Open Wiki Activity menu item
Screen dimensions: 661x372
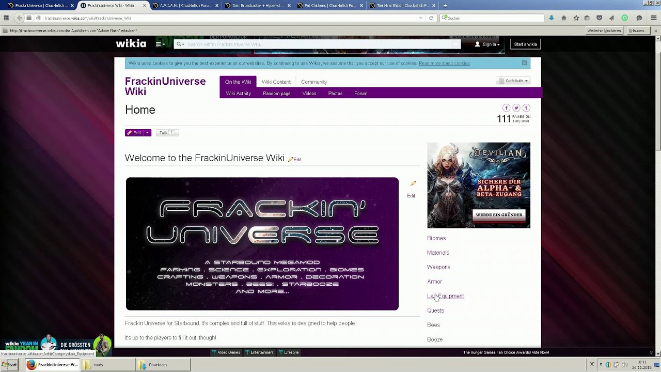238,94
